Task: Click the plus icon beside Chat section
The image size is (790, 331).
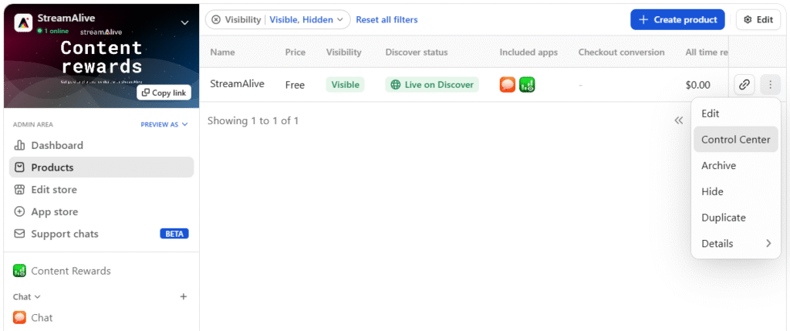Action: pos(184,297)
